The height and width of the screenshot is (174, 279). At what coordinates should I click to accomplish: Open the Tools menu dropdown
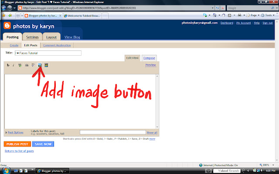click(268, 15)
